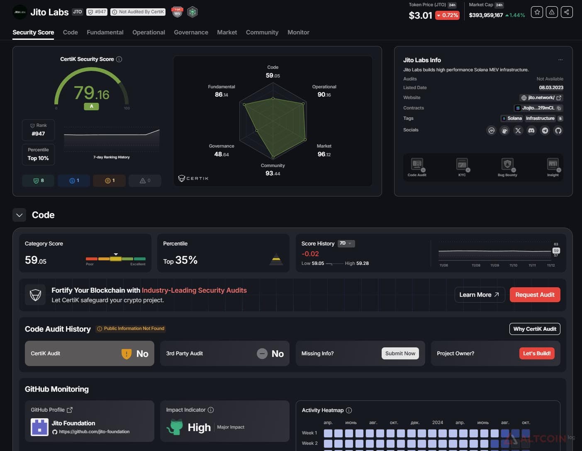Image resolution: width=582 pixels, height=451 pixels.
Task: Click the share icon in header
Action: point(567,12)
